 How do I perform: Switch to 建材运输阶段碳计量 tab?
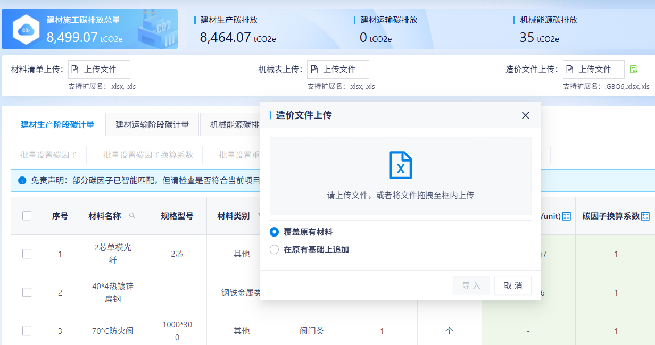(x=152, y=125)
